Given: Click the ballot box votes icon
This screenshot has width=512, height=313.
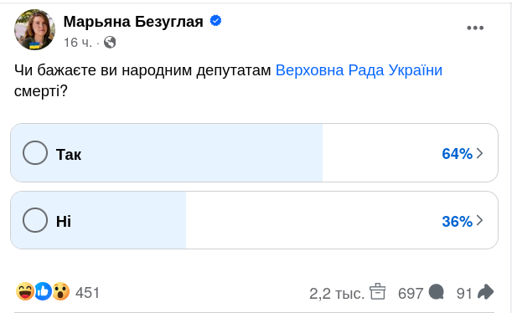Looking at the screenshot, I should [x=377, y=291].
